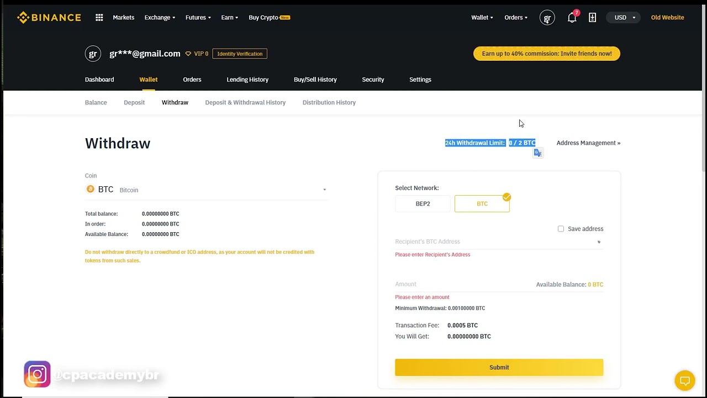Viewport: 707px width, 398px height.
Task: Go to the Deposit sub-tab
Action: [x=134, y=102]
